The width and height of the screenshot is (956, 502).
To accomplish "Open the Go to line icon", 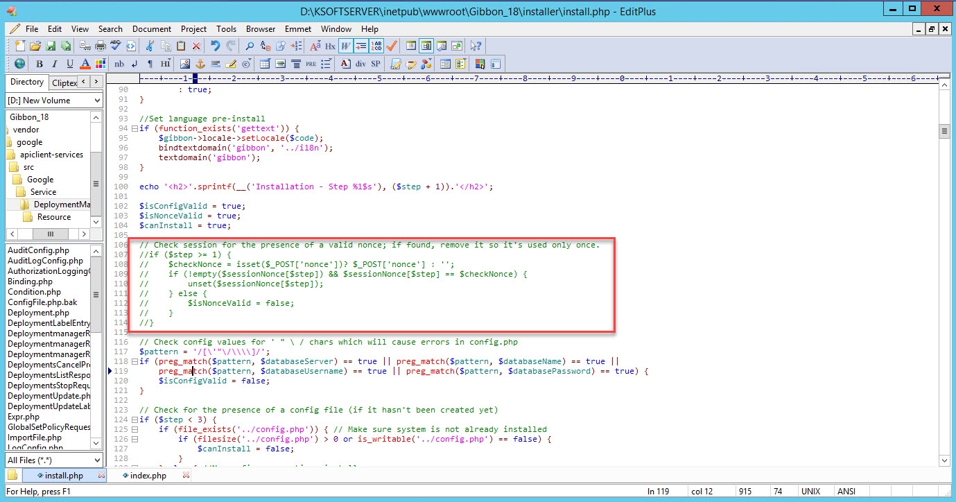I will (297, 46).
